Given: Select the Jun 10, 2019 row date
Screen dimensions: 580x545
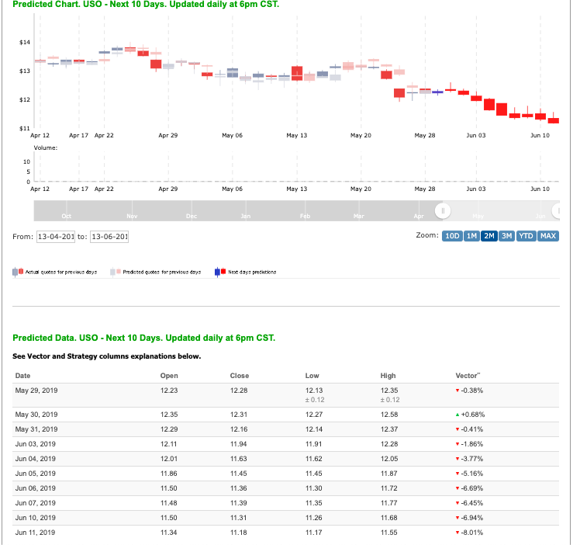Looking at the screenshot, I should 35,518.
